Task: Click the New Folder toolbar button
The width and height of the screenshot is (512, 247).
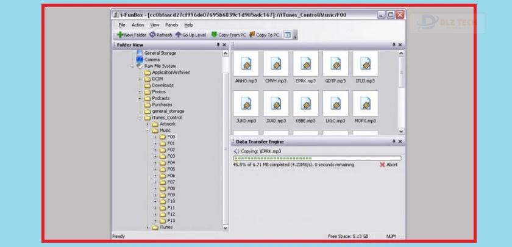Action: click(132, 35)
